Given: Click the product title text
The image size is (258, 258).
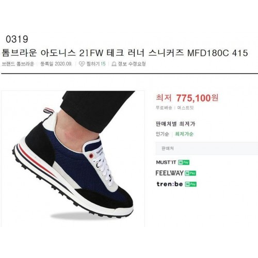Looking at the screenshot, I should (125, 53).
